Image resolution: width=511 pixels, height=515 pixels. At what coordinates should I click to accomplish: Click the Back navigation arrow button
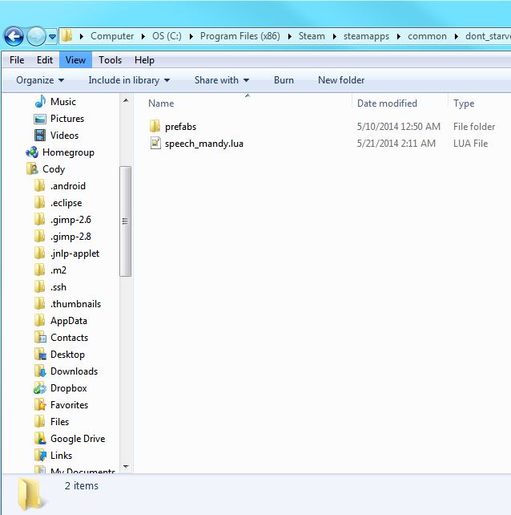(14, 36)
